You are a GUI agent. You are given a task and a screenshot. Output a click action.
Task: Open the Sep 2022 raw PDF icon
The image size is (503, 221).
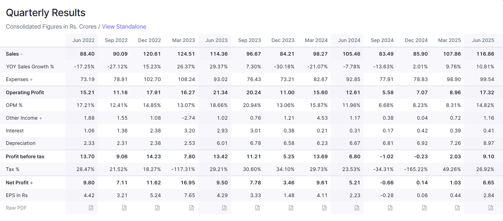[x=124, y=208]
